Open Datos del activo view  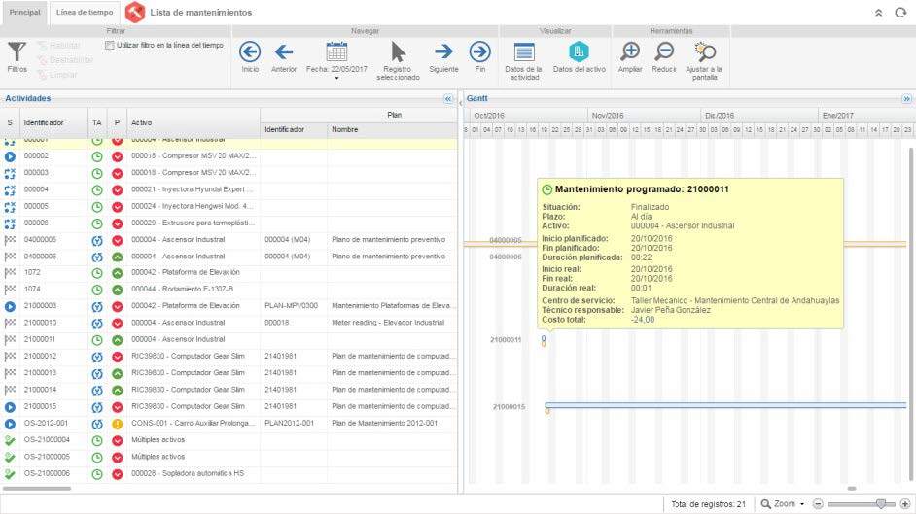click(579, 51)
